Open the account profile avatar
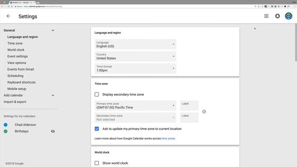 (289, 16)
